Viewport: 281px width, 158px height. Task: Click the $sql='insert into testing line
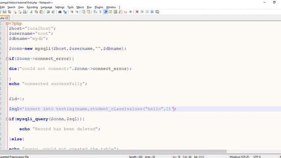tap(93, 109)
